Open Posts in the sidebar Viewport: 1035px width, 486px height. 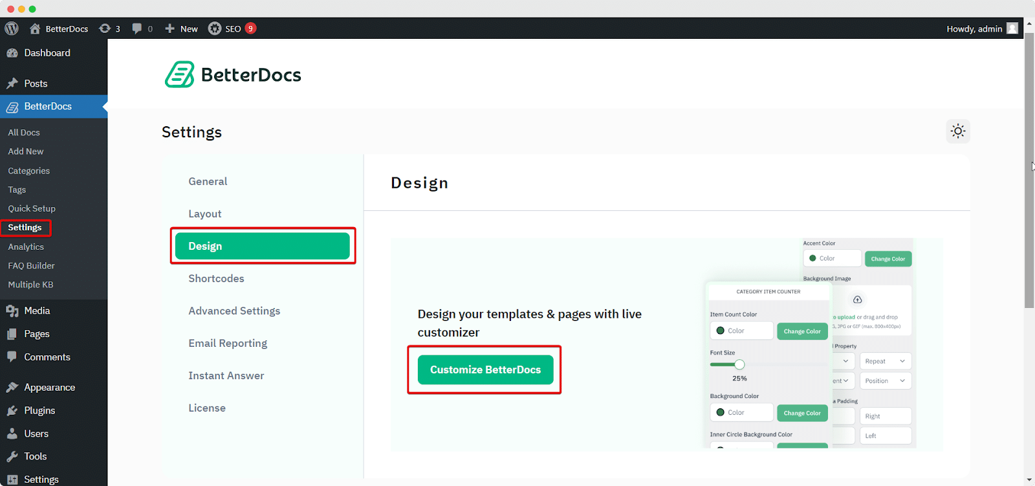[x=54, y=83]
